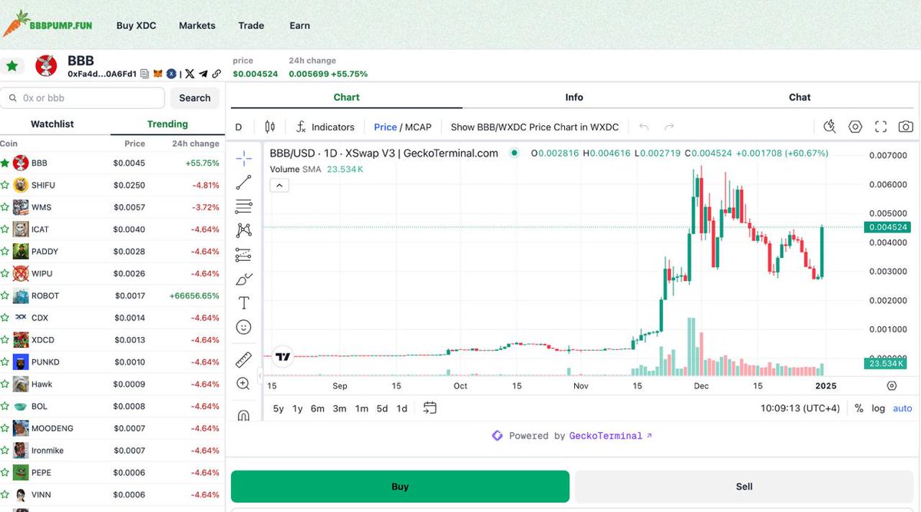This screenshot has width=921, height=512.
Task: Open Trade in top navigation
Action: click(x=251, y=25)
